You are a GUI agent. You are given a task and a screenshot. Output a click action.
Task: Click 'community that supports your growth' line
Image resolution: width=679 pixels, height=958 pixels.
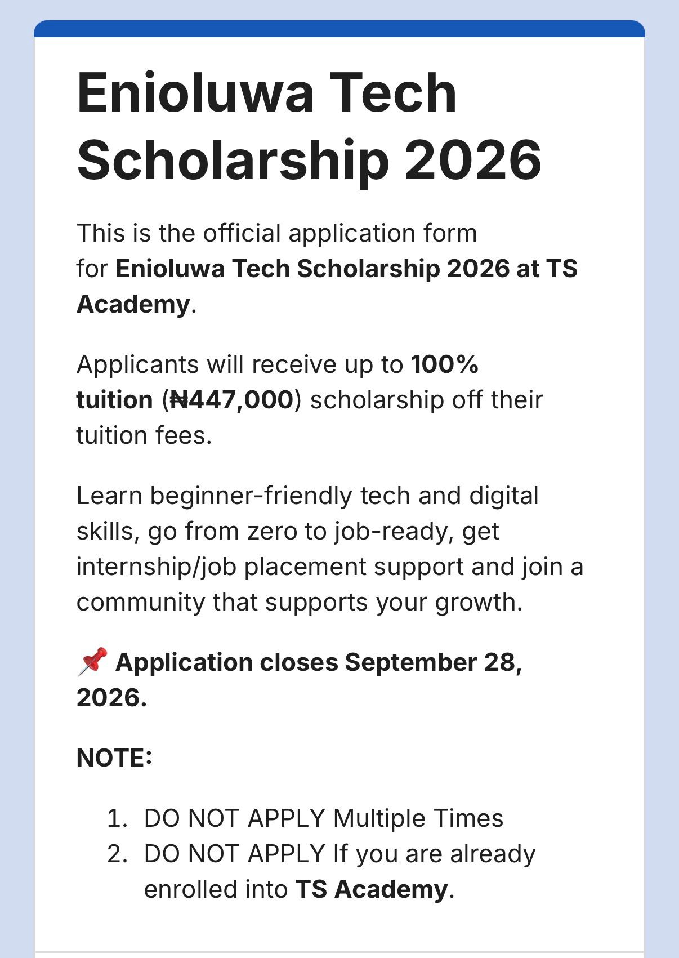point(300,602)
